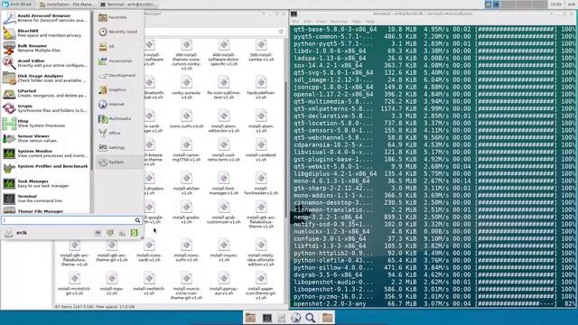
Task: Click the clock showing 15:05
Action: pos(556,5)
